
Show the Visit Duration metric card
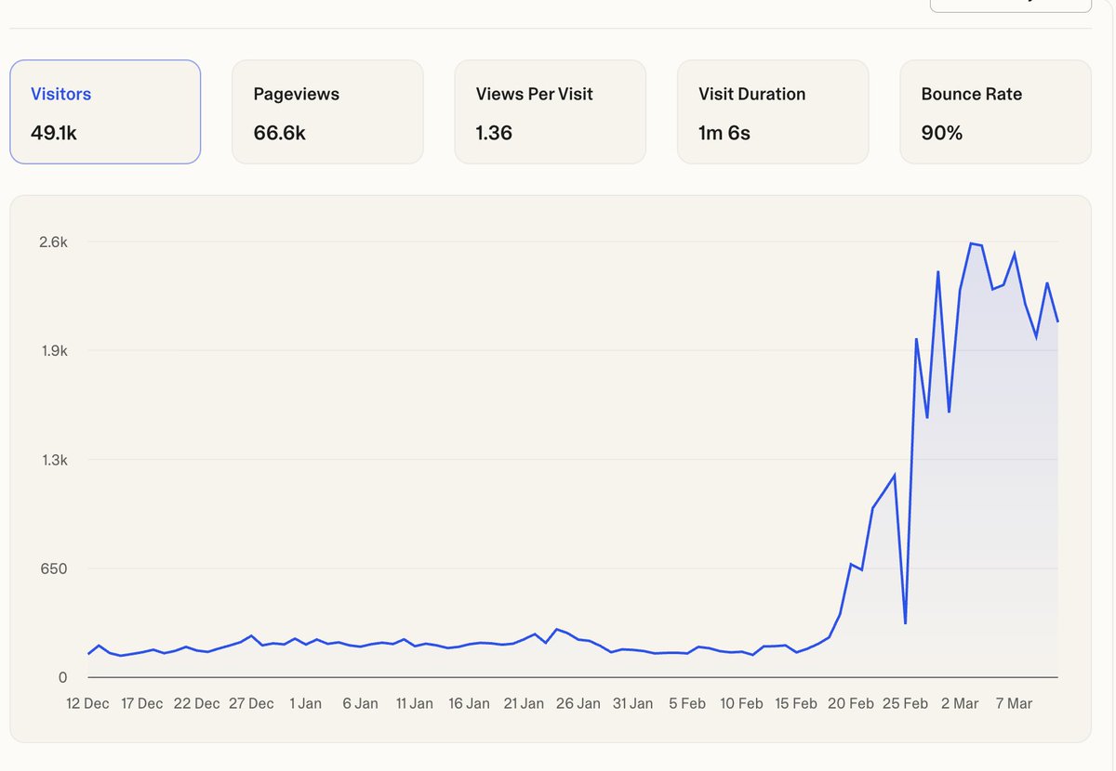point(773,112)
